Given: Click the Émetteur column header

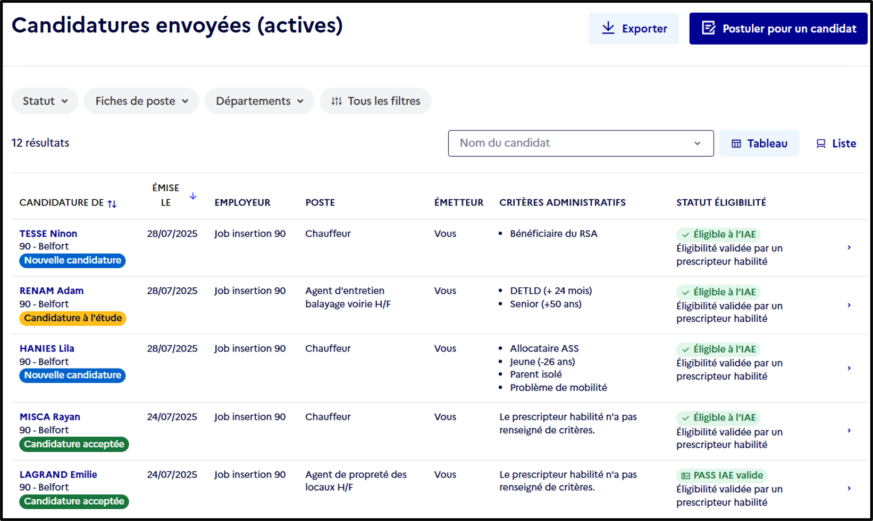Looking at the screenshot, I should 459,203.
